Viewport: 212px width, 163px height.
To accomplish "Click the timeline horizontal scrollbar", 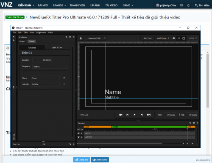I will [120, 144].
